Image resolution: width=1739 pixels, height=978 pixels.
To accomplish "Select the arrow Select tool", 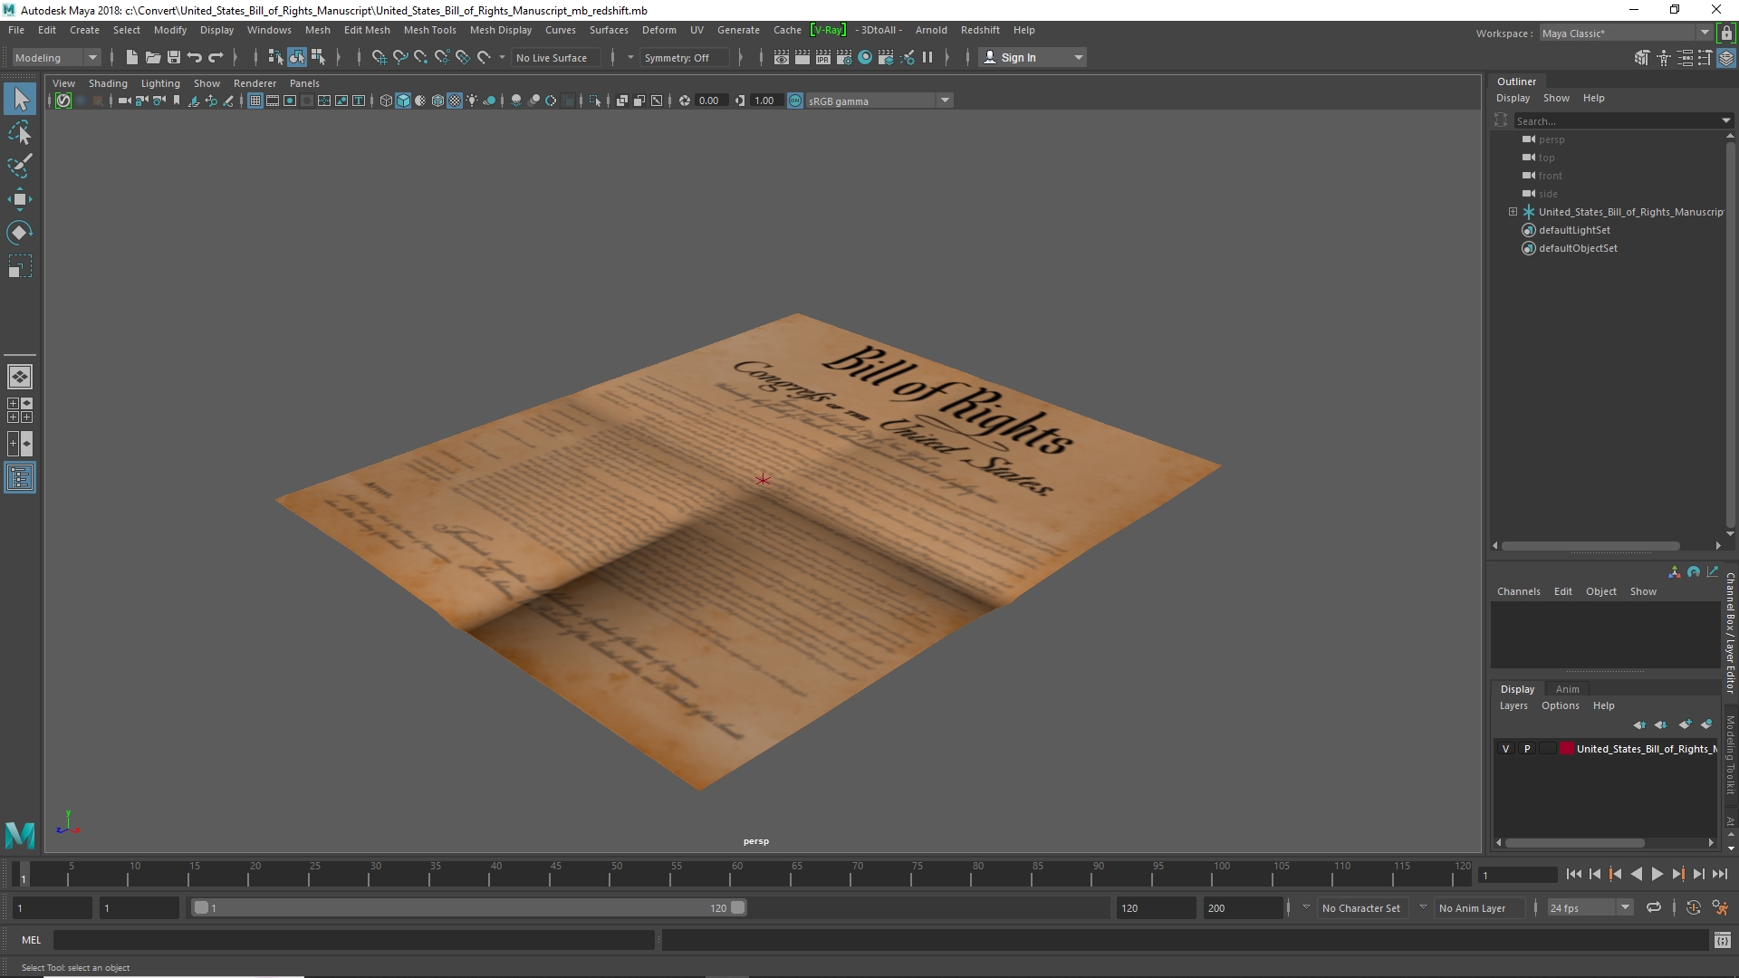I will point(20,99).
